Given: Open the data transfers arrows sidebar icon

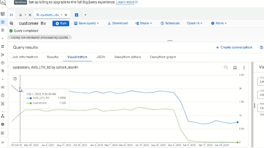Looking at the screenshot, I should click(3, 46).
